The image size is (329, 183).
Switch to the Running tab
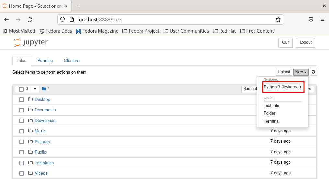(45, 61)
